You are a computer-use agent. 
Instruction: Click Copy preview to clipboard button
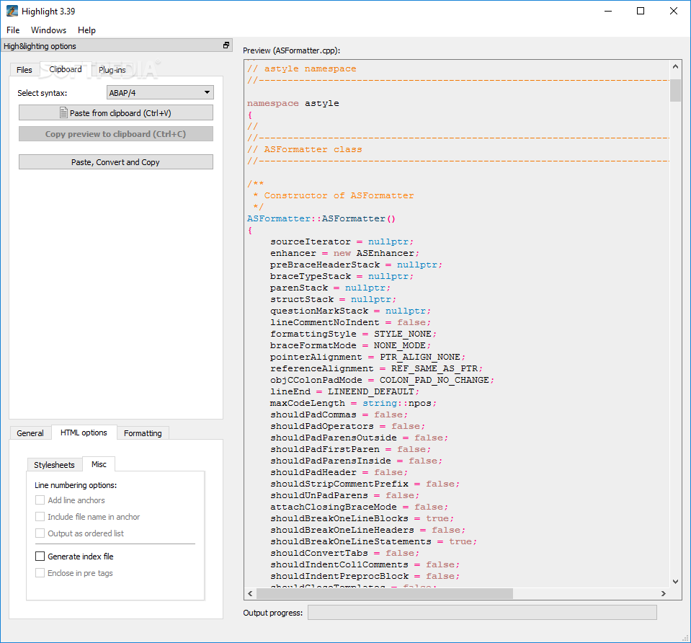click(x=116, y=134)
